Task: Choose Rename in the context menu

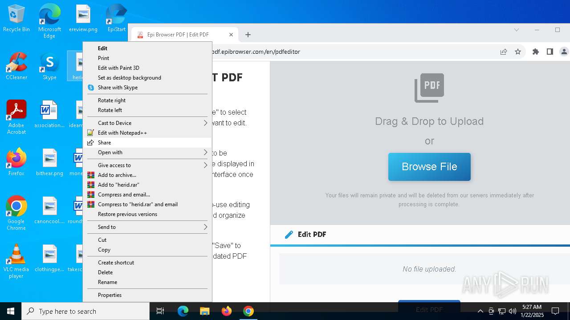Action: click(147, 282)
